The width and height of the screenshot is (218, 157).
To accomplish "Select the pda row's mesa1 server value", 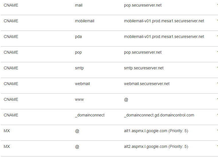I will pyautogui.click(x=164, y=37).
